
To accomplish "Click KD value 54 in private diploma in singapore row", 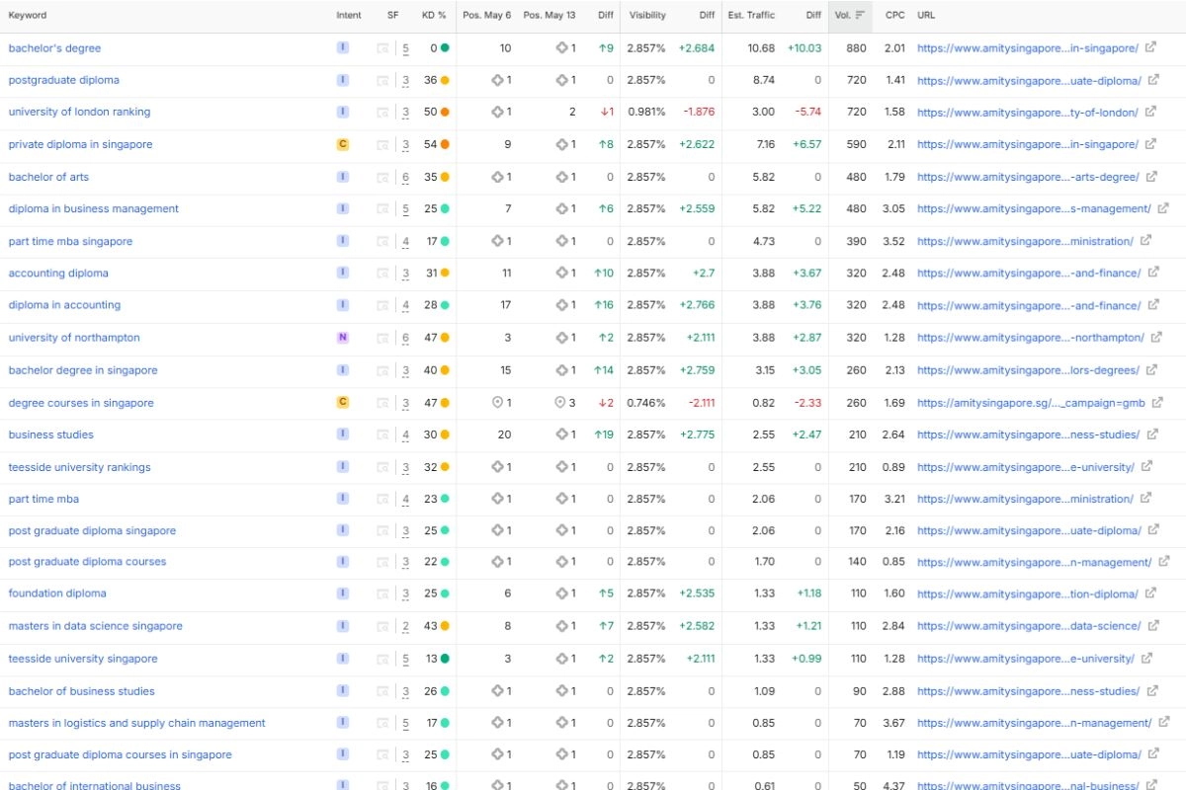I will [431, 144].
